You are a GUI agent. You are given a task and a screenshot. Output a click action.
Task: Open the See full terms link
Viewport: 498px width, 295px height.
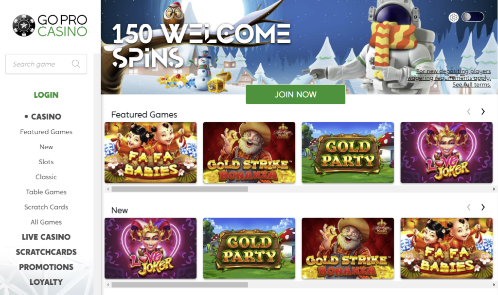pyautogui.click(x=471, y=85)
